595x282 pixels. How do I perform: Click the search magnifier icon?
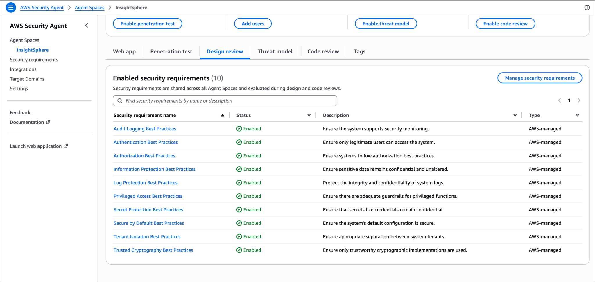coord(120,101)
